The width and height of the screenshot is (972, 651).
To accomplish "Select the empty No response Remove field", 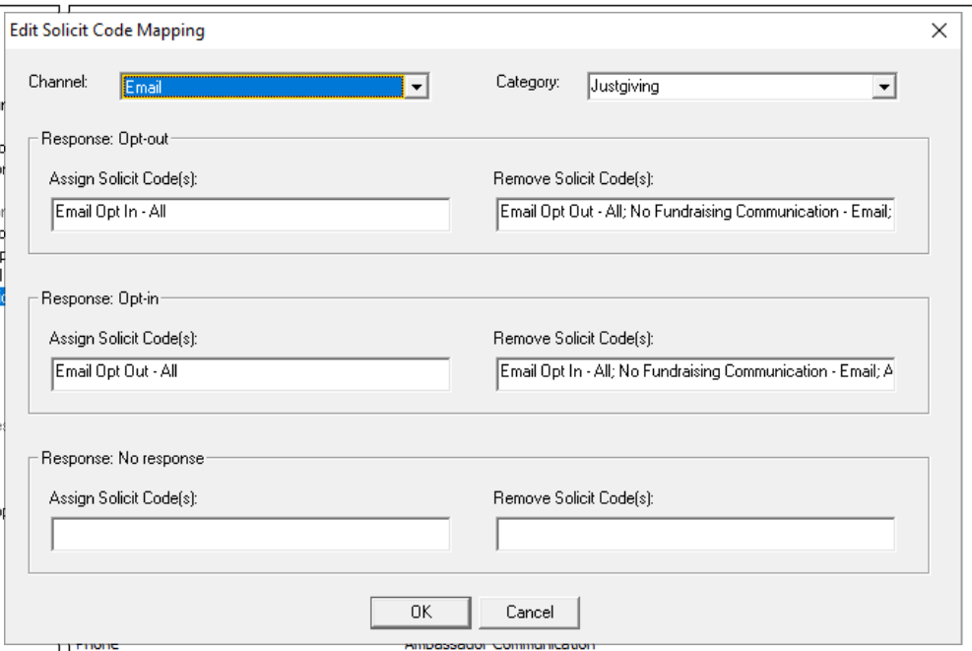I will pos(695,533).
